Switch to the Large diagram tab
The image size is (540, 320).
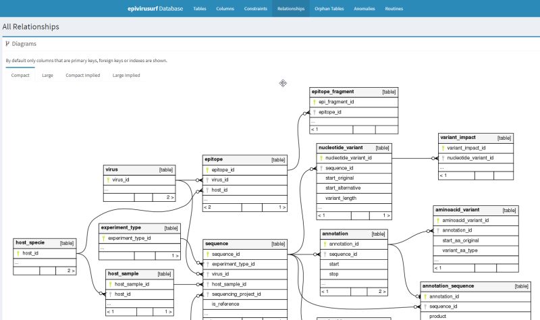point(47,75)
